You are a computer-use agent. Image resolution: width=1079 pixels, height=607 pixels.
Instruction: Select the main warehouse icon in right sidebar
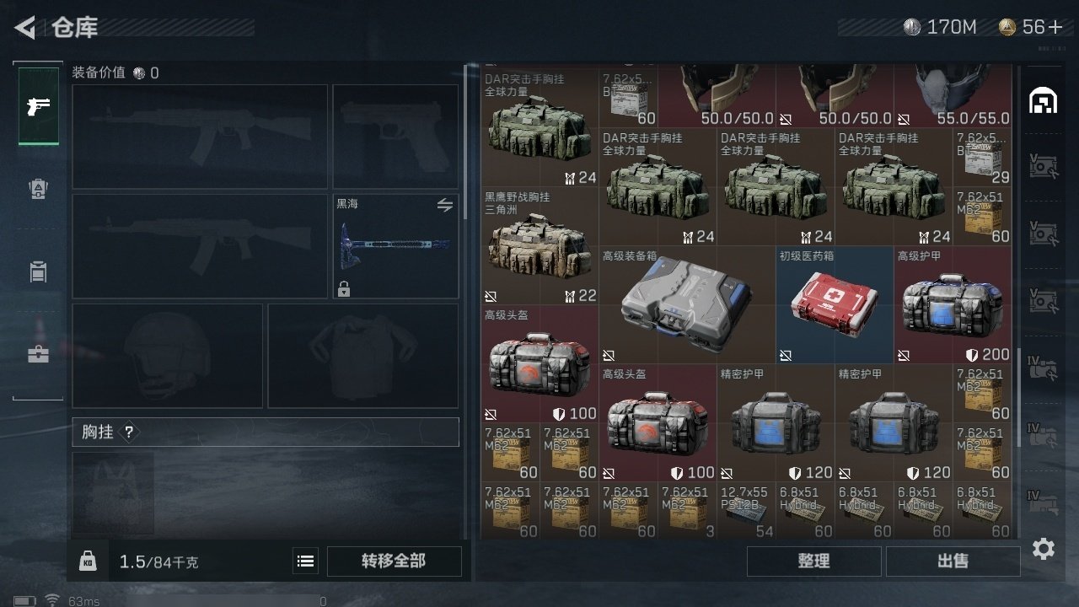point(1044,101)
